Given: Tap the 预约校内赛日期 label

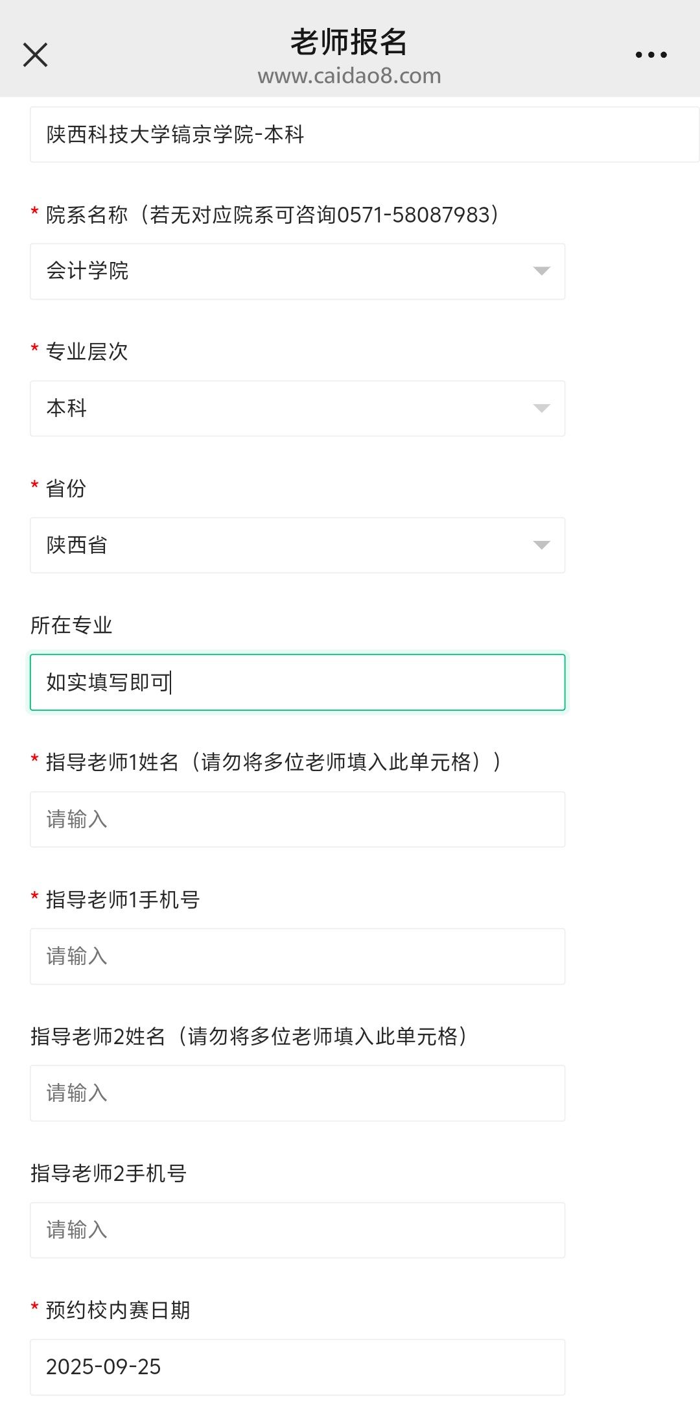Looking at the screenshot, I should tap(118, 1310).
